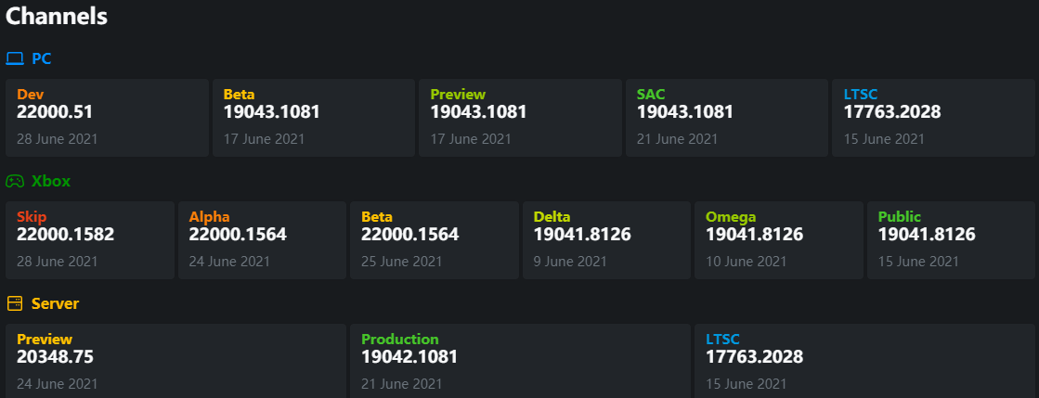Select the Xbox Delta channel card
Image resolution: width=1039 pixels, height=398 pixels.
pos(606,240)
